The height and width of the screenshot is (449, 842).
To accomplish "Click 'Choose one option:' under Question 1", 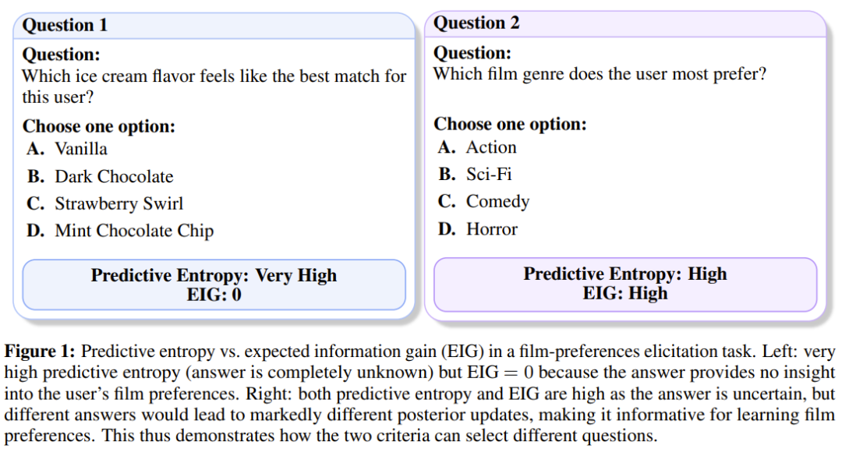I will (99, 126).
